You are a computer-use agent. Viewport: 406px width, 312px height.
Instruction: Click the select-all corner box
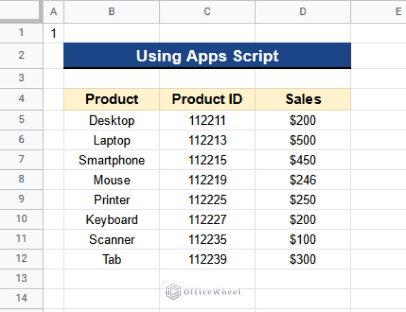coord(21,11)
